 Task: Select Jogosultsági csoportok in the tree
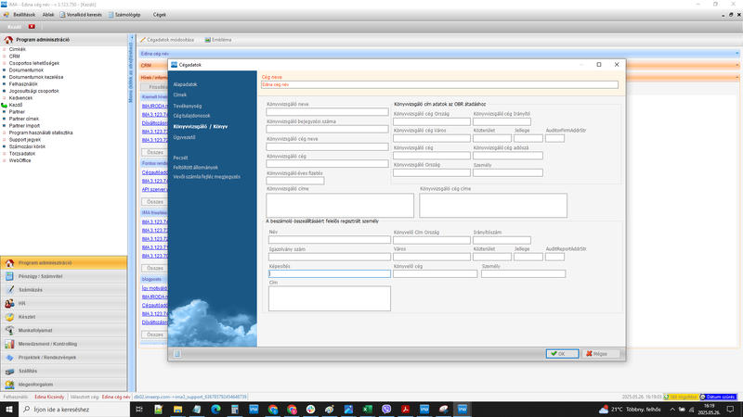[x=34, y=91]
